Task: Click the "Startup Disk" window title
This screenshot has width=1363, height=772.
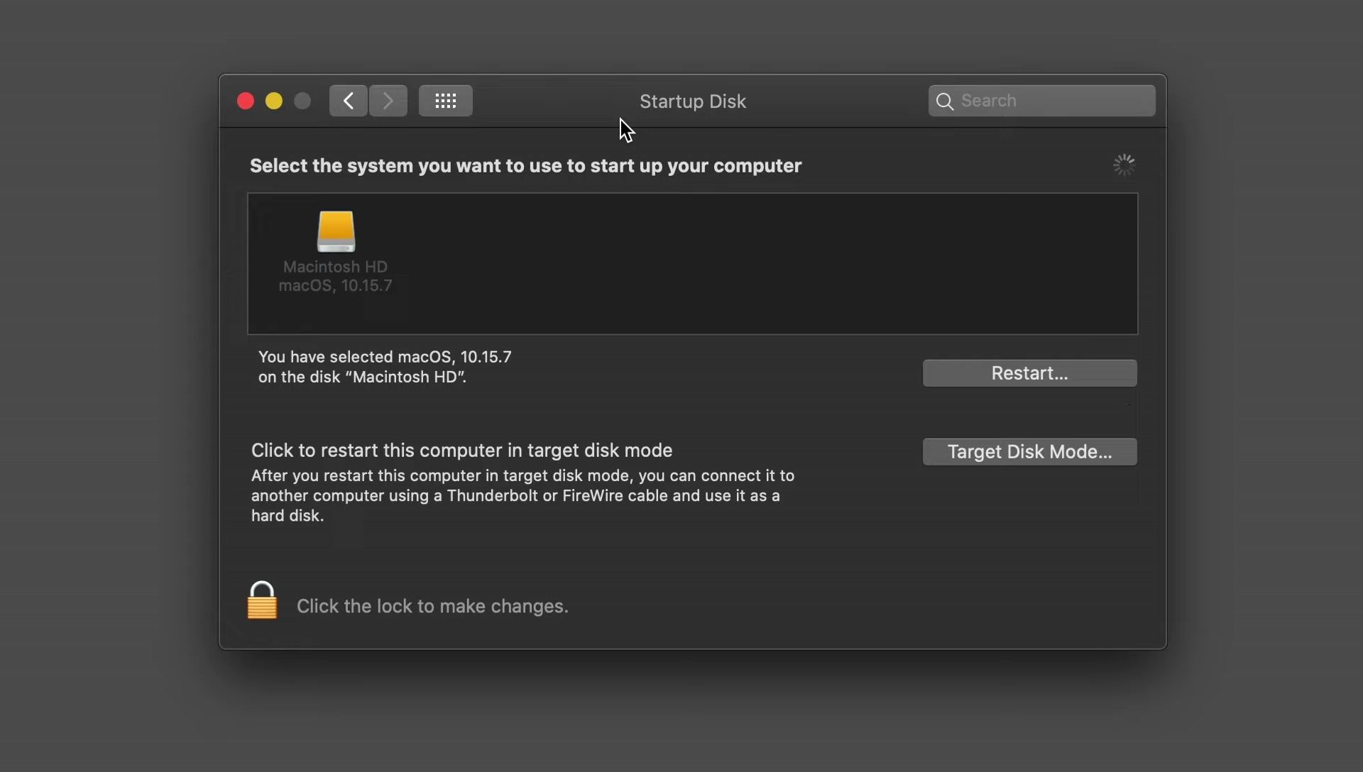Action: tap(693, 101)
